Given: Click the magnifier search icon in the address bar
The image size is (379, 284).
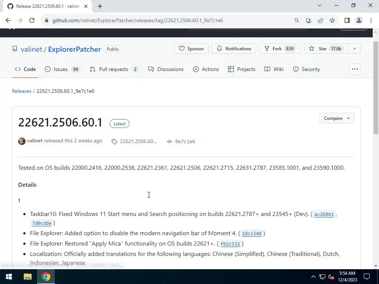Looking at the screenshot, I should pos(296,21).
